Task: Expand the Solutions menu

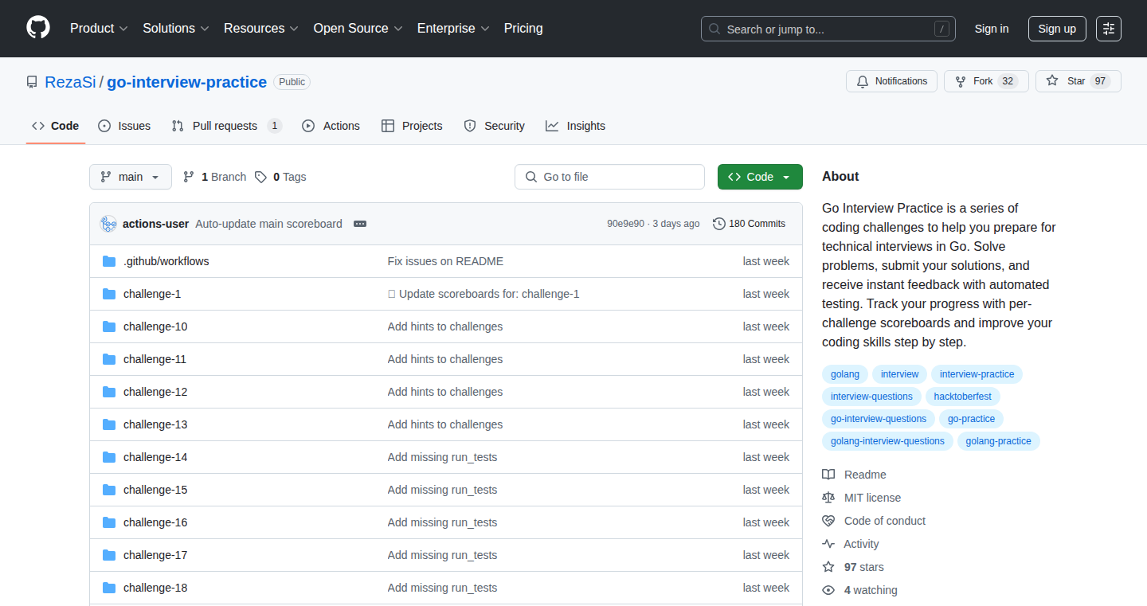Action: point(176,28)
